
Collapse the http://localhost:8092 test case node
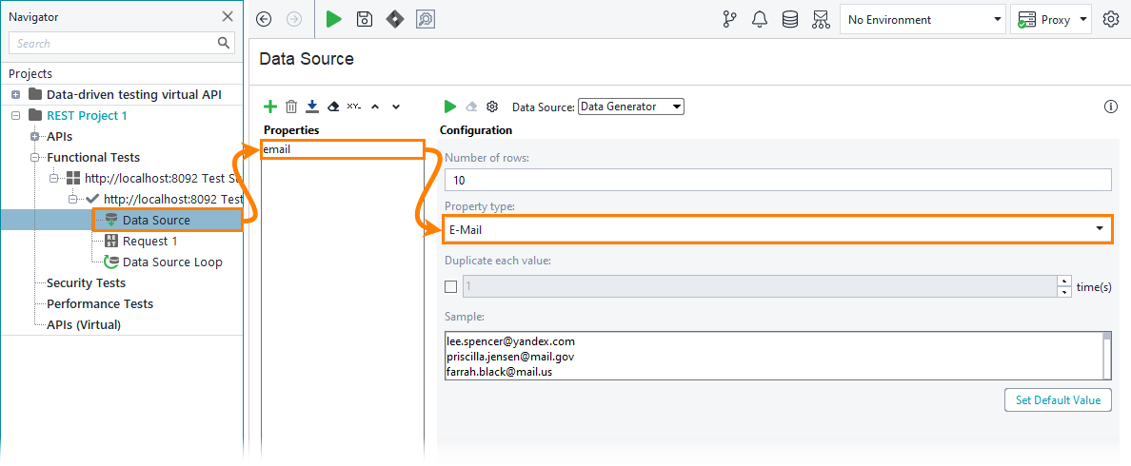tap(72, 199)
